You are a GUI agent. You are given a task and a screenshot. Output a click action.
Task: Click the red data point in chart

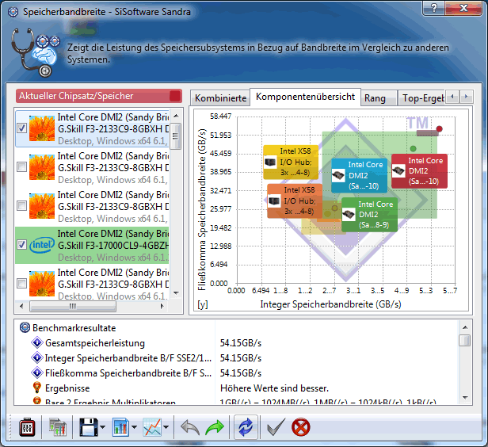click(x=439, y=129)
